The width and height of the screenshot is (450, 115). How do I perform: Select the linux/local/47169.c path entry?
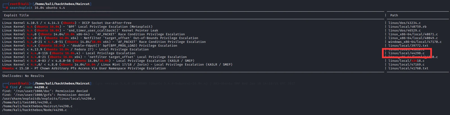[x=406, y=64]
